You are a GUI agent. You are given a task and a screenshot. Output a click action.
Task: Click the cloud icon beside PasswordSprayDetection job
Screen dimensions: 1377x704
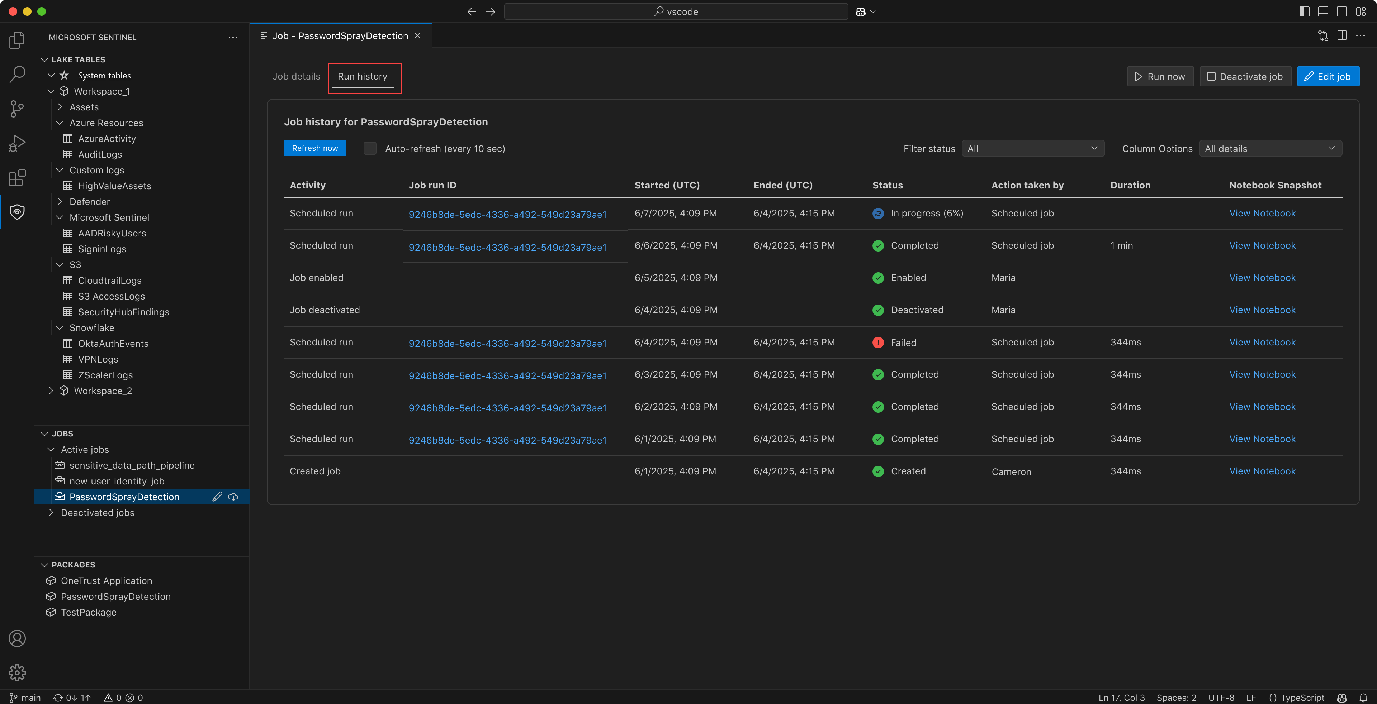[233, 497]
